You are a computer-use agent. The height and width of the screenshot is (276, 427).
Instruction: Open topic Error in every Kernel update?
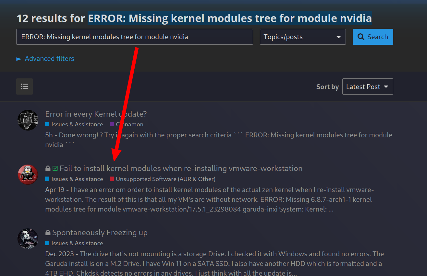(96, 114)
